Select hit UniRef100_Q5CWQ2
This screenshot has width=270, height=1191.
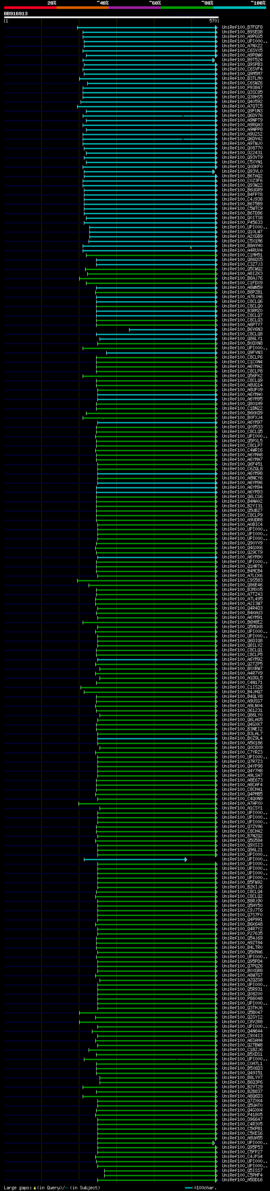point(242,269)
